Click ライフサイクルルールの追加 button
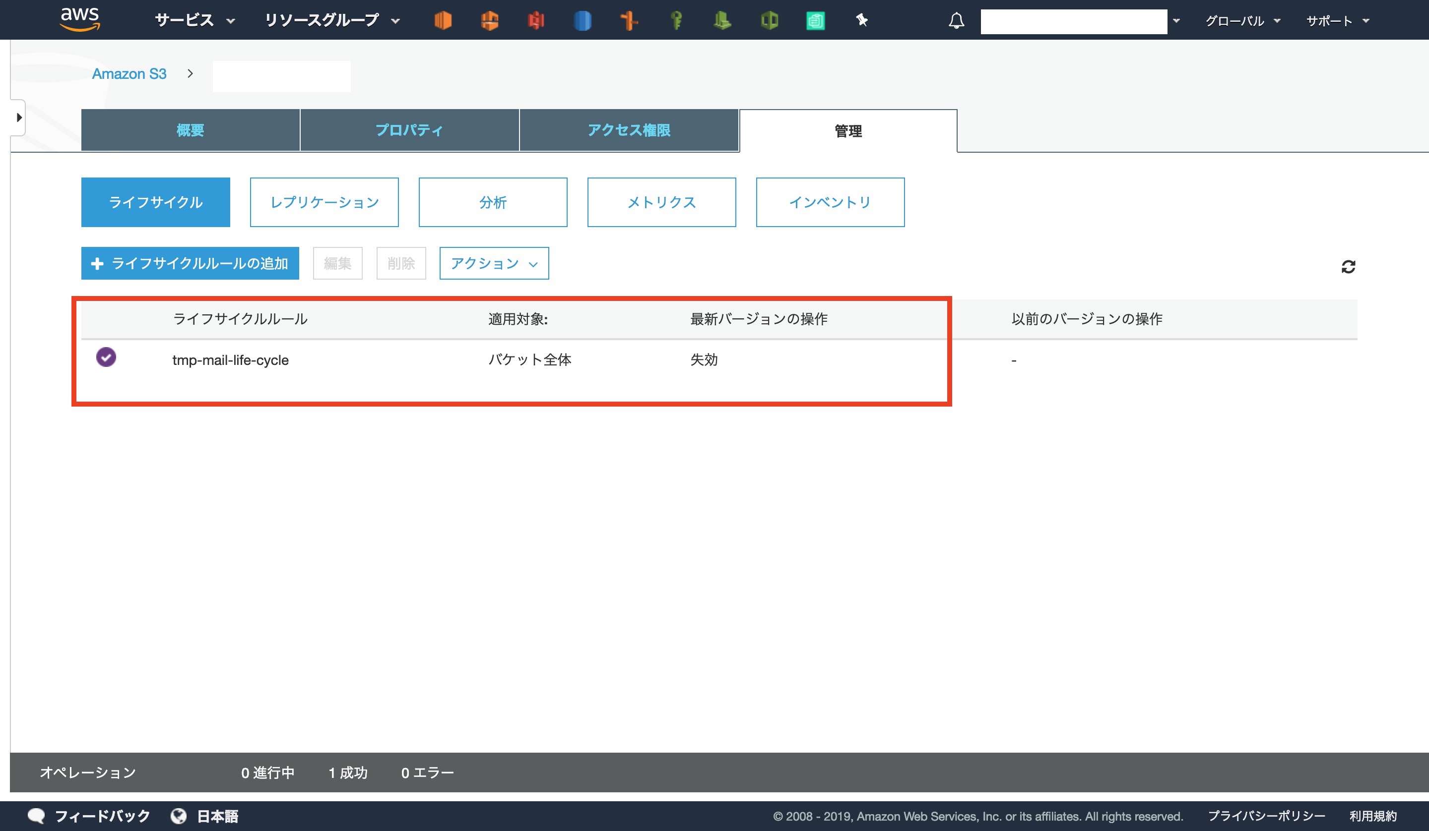This screenshot has width=1429, height=831. (190, 264)
